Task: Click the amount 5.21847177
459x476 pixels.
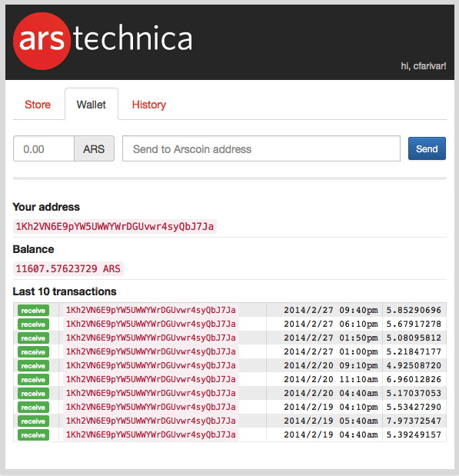Action: pyautogui.click(x=414, y=351)
